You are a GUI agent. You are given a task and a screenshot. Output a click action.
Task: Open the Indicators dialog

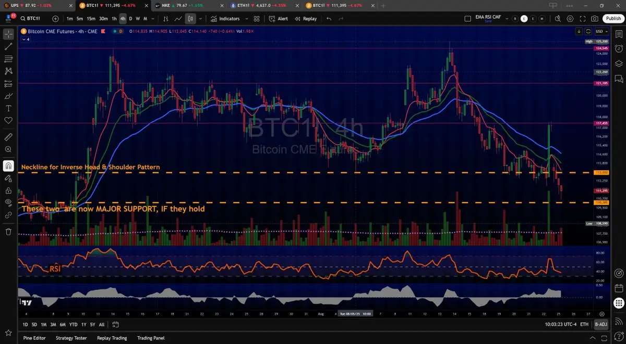(x=225, y=19)
